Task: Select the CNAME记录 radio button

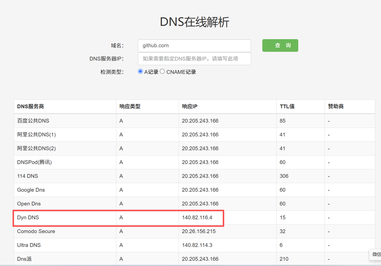Action: tap(162, 71)
